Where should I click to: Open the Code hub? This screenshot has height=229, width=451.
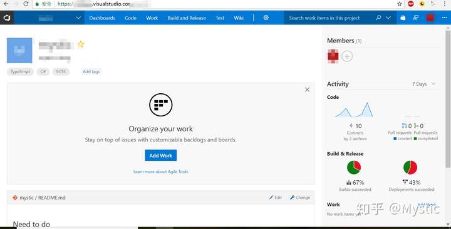pos(130,18)
